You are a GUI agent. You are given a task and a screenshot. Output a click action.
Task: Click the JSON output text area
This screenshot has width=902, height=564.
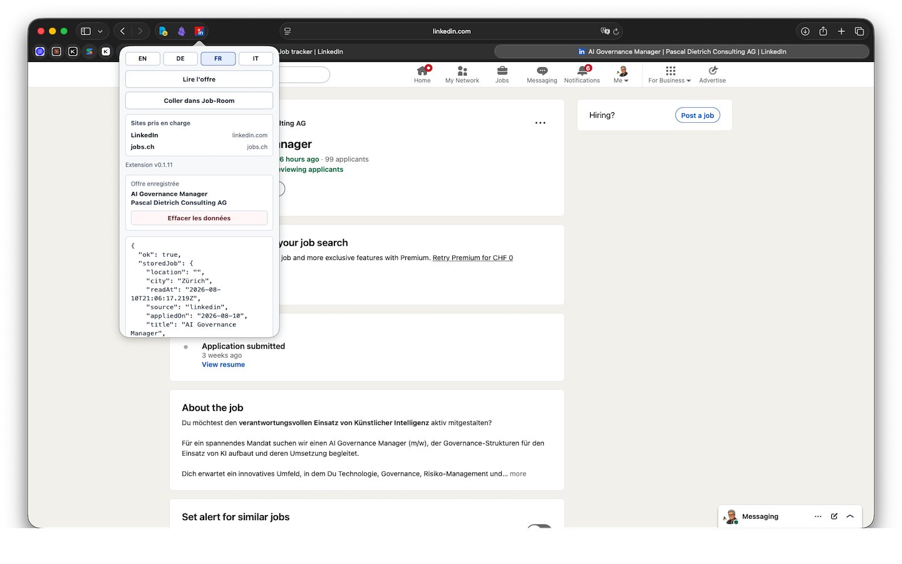click(x=199, y=287)
